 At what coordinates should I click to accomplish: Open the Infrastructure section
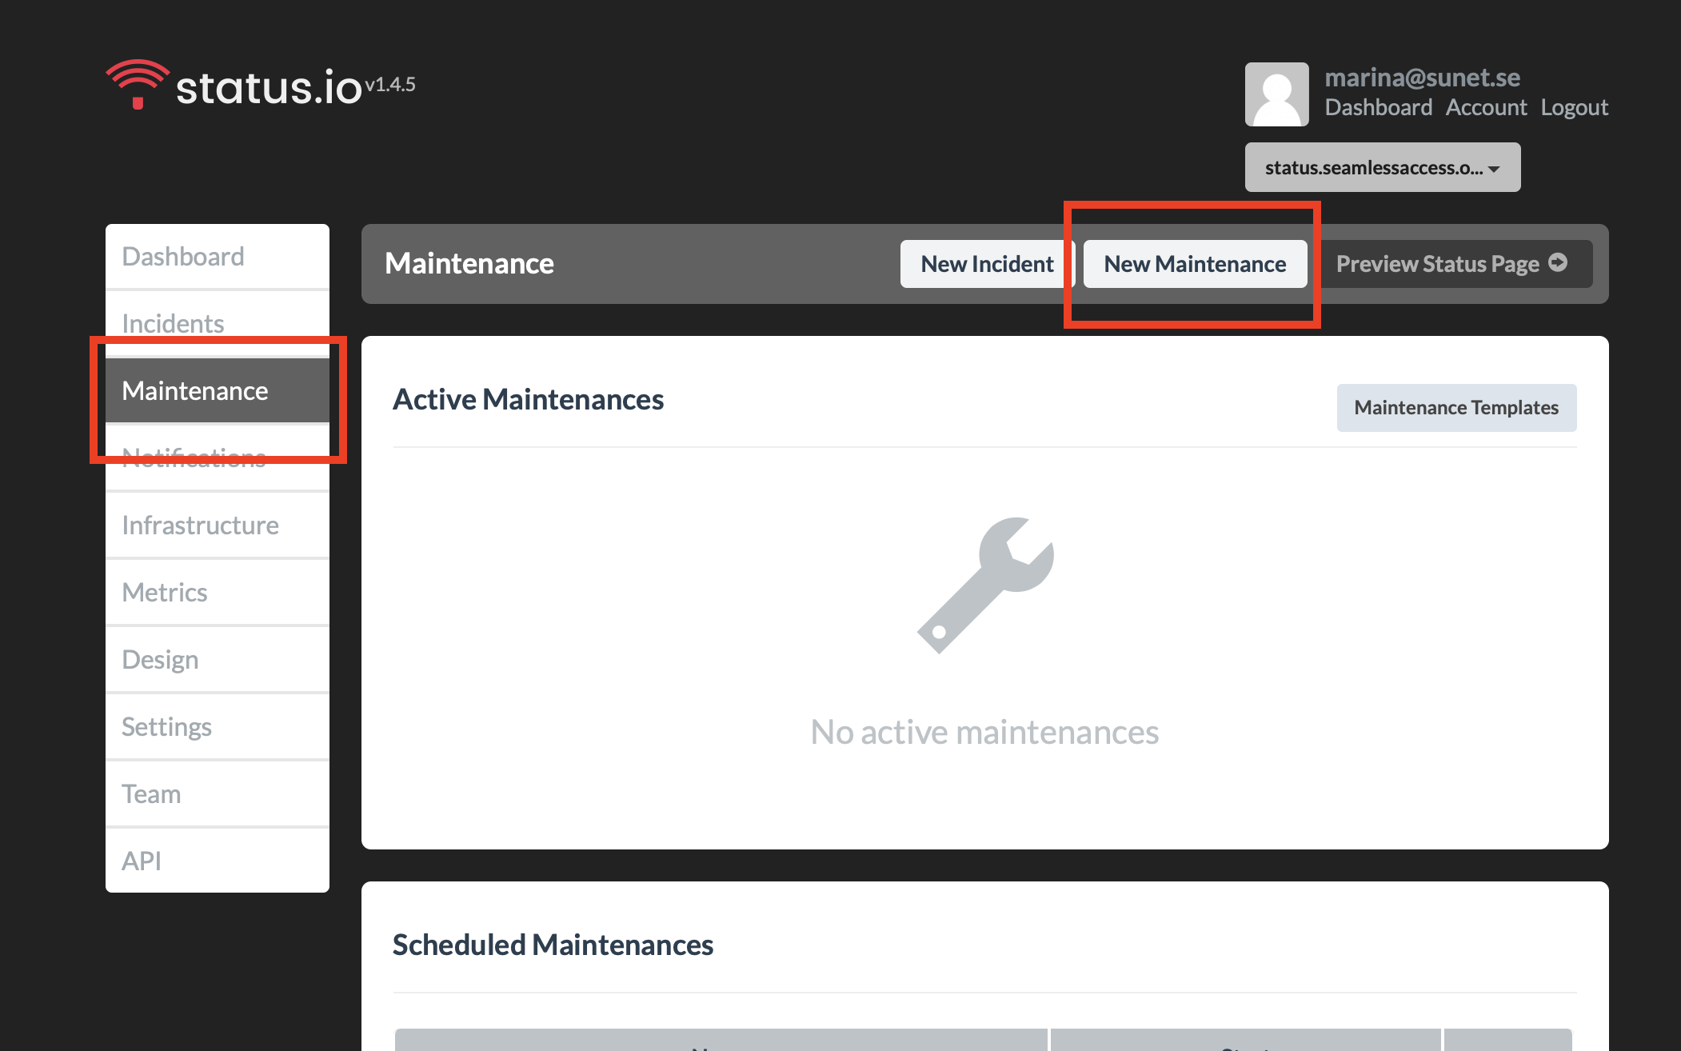(x=218, y=525)
